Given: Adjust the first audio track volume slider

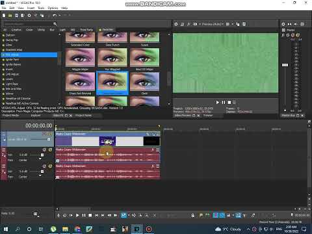Looking at the screenshot, I should (42, 155).
